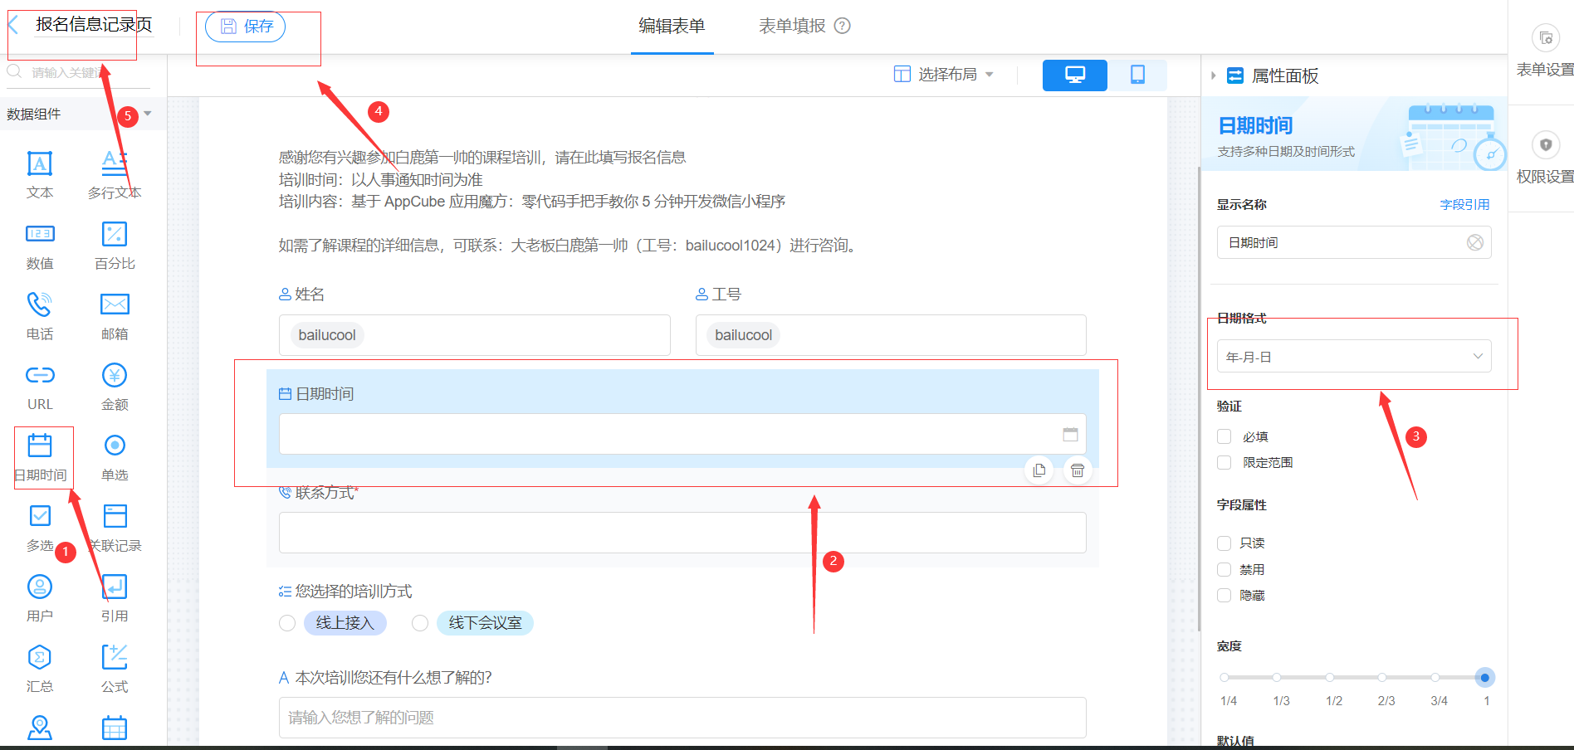This screenshot has height=750, width=1574.
Task: Delete the 日期时间 field
Action: (x=1077, y=470)
